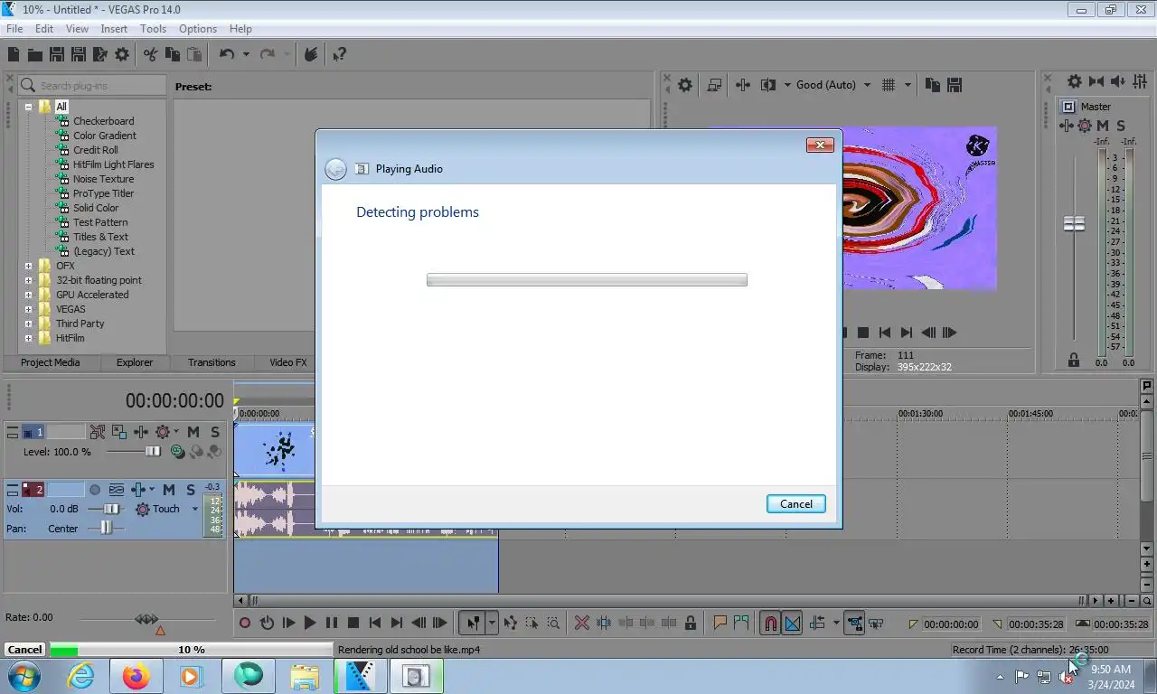Open Windows Start menu
This screenshot has width=1157, height=694.
tap(24, 676)
